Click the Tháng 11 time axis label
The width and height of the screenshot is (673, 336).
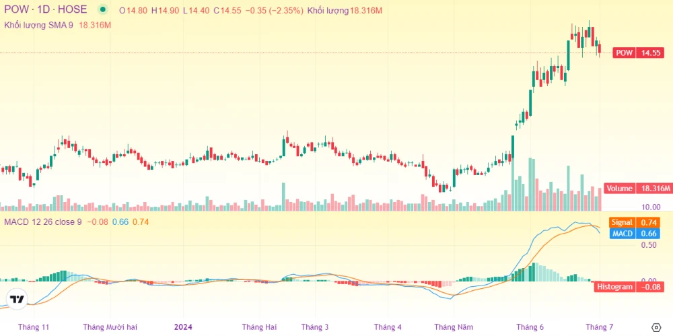(34, 327)
